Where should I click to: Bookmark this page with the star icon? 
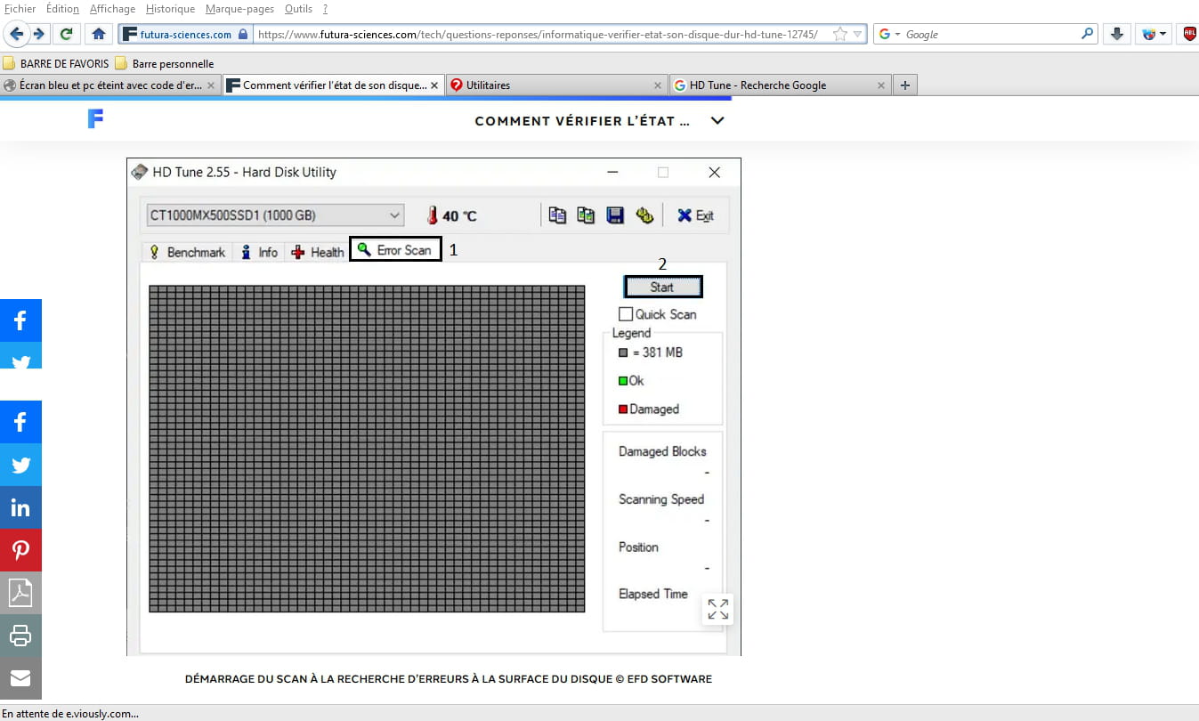point(839,34)
